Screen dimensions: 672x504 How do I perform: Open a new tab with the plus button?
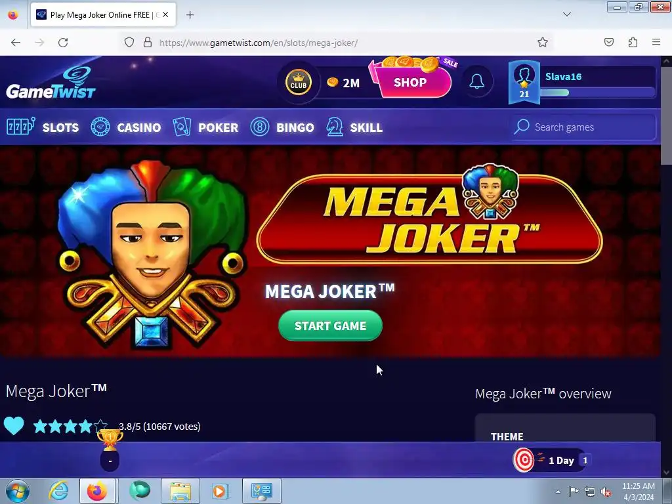pyautogui.click(x=190, y=15)
